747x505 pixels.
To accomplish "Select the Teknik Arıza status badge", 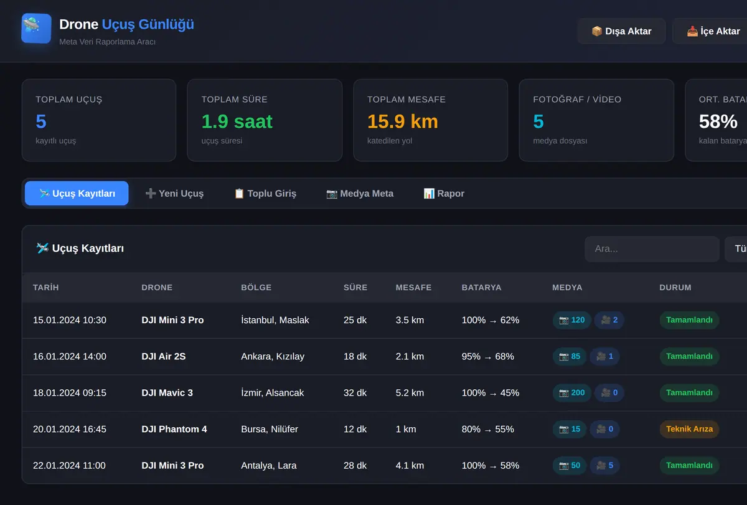I will coord(689,429).
